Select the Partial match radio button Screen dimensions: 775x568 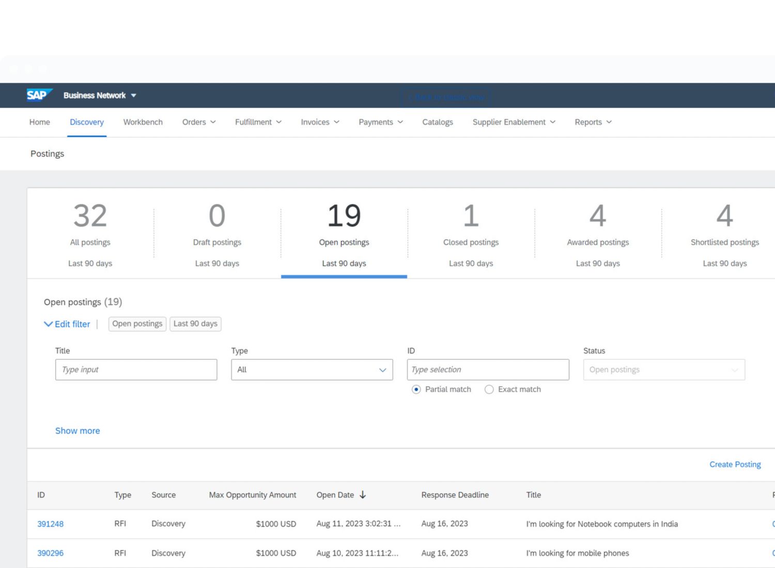416,389
